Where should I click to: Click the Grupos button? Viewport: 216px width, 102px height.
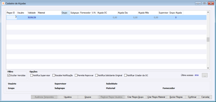click(x=88, y=97)
